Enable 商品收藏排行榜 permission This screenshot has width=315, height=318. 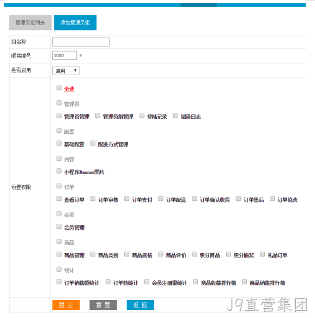pos(196,282)
